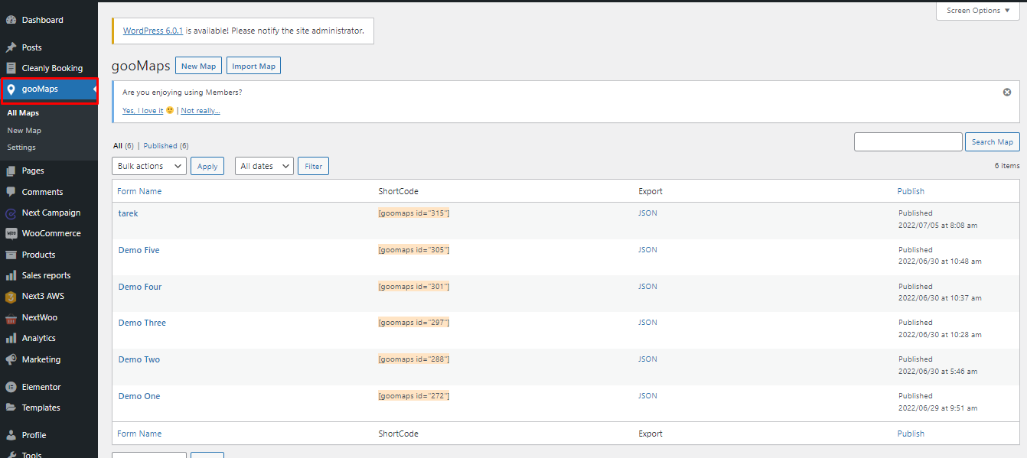This screenshot has width=1027, height=458.
Task: Click the Pages sidebar icon
Action: coord(11,171)
